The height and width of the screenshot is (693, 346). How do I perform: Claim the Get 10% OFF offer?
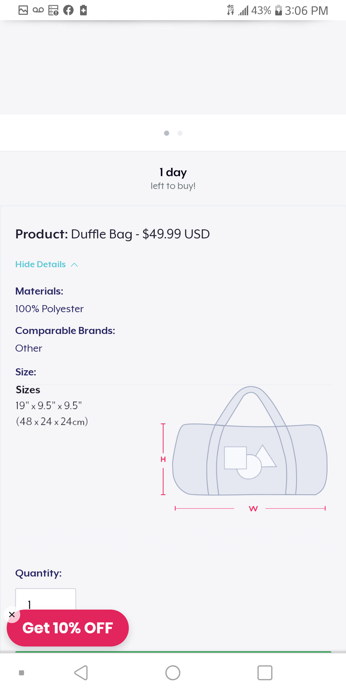tap(68, 628)
